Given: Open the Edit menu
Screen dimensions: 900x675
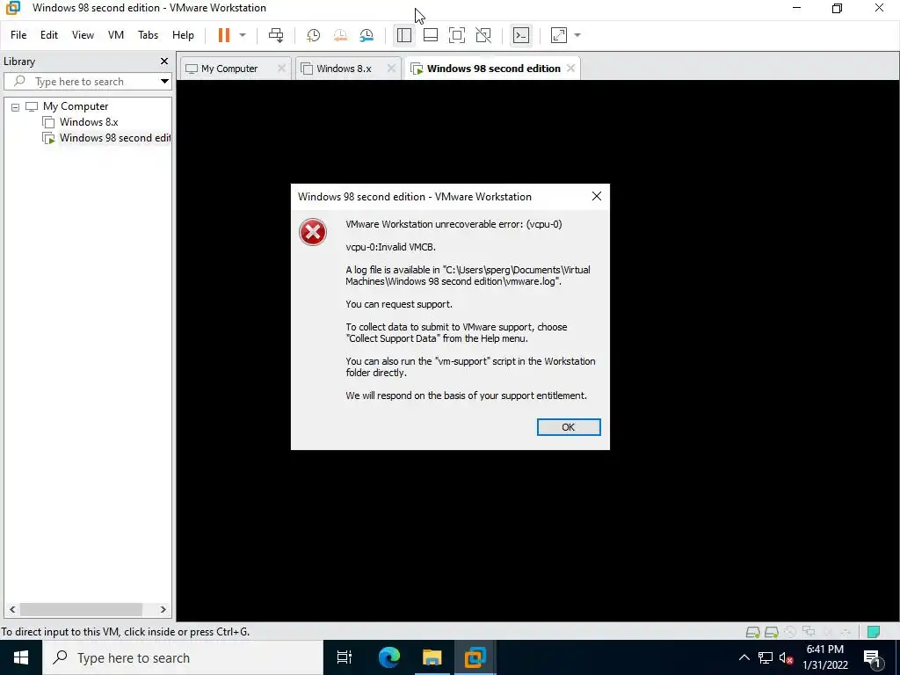Looking at the screenshot, I should 49,35.
